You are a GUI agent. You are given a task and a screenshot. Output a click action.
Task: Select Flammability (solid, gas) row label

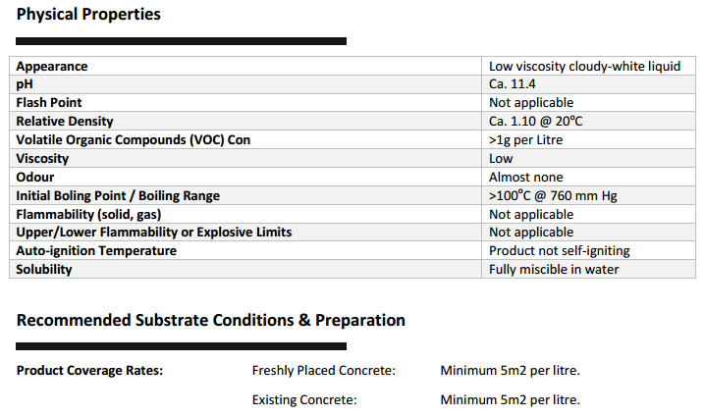point(88,215)
